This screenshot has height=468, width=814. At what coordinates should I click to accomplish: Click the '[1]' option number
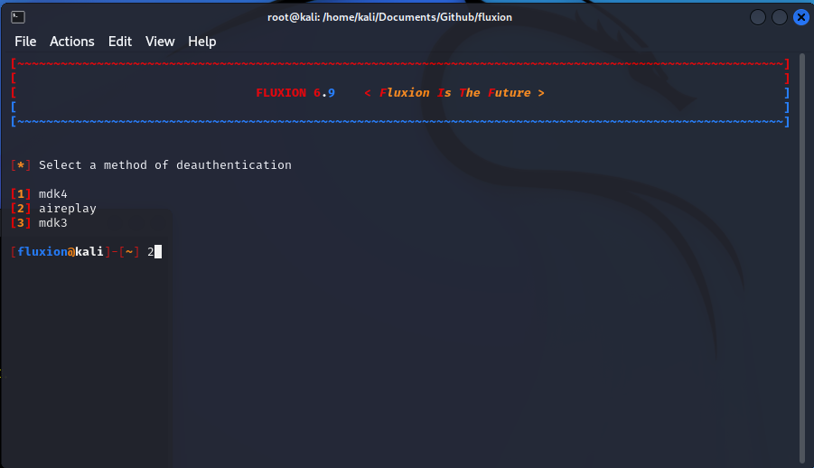tap(21, 194)
